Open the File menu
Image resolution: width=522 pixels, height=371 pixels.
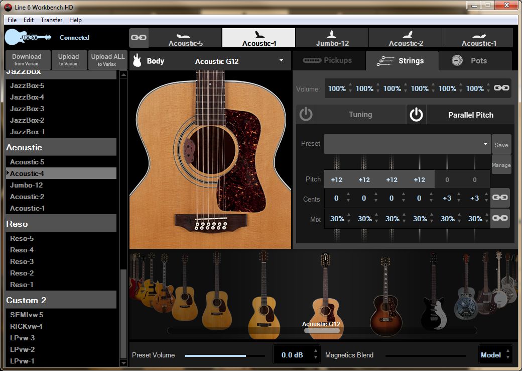coord(12,20)
